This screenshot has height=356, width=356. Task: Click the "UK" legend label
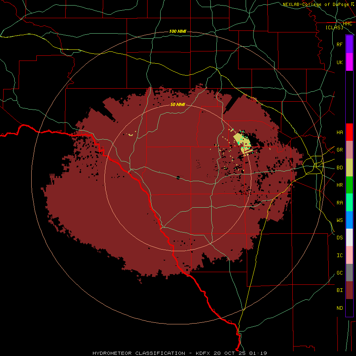pyautogui.click(x=339, y=62)
